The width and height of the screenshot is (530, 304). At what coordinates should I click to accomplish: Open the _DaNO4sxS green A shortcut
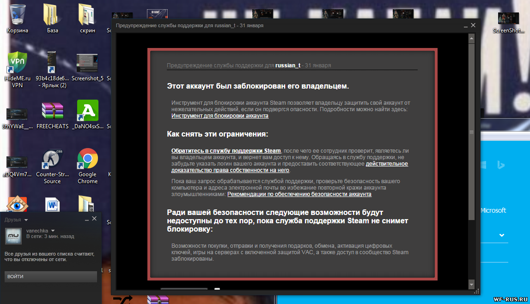(x=87, y=111)
